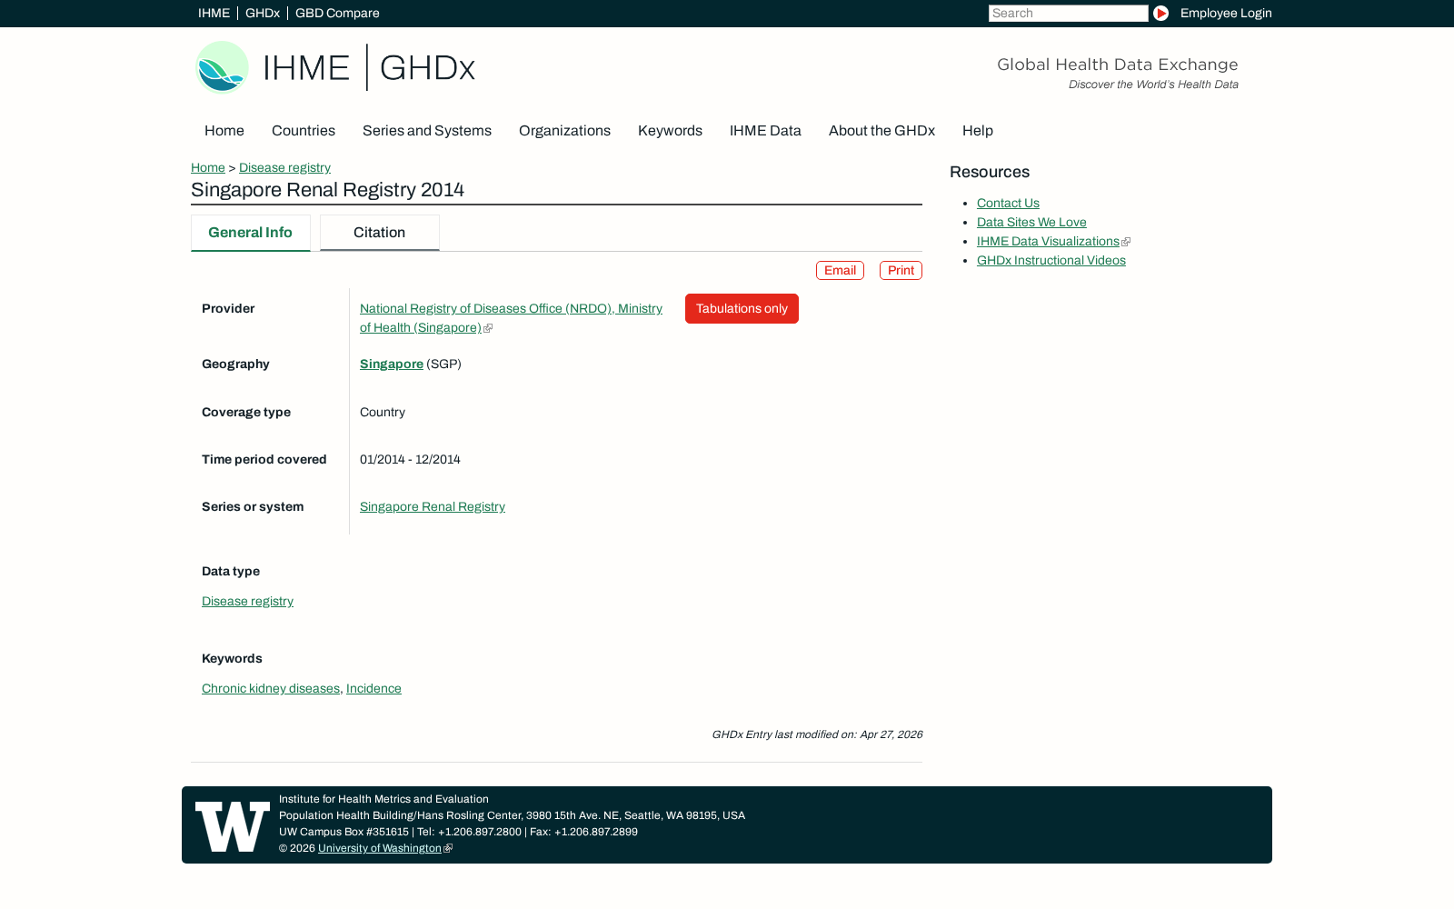Open Data Sites We Love link

coord(1031,223)
